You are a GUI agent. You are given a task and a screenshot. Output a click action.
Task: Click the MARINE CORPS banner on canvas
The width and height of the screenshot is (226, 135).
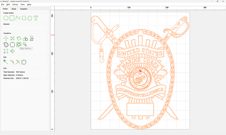point(140,63)
